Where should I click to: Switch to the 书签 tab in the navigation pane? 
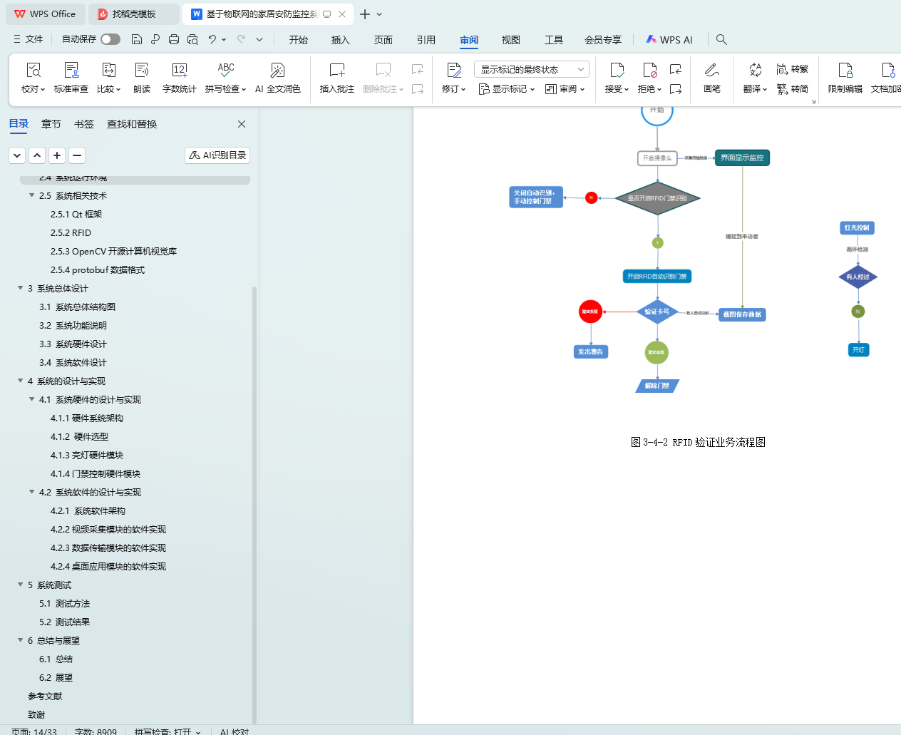tap(84, 124)
